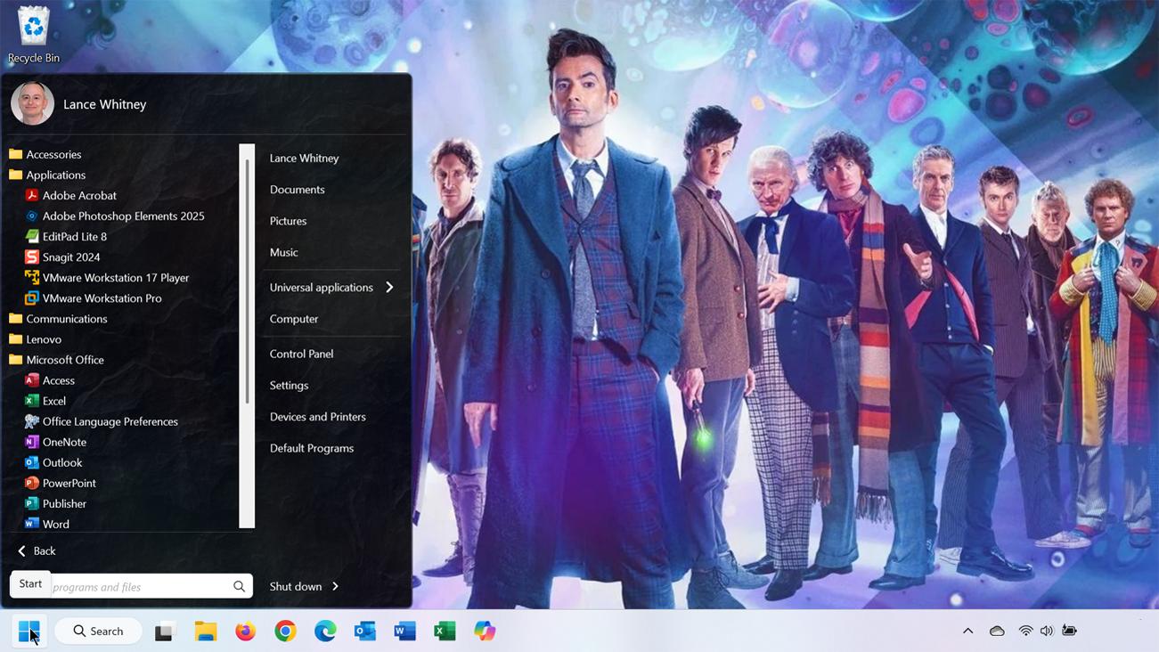Open Word from the taskbar

[405, 632]
